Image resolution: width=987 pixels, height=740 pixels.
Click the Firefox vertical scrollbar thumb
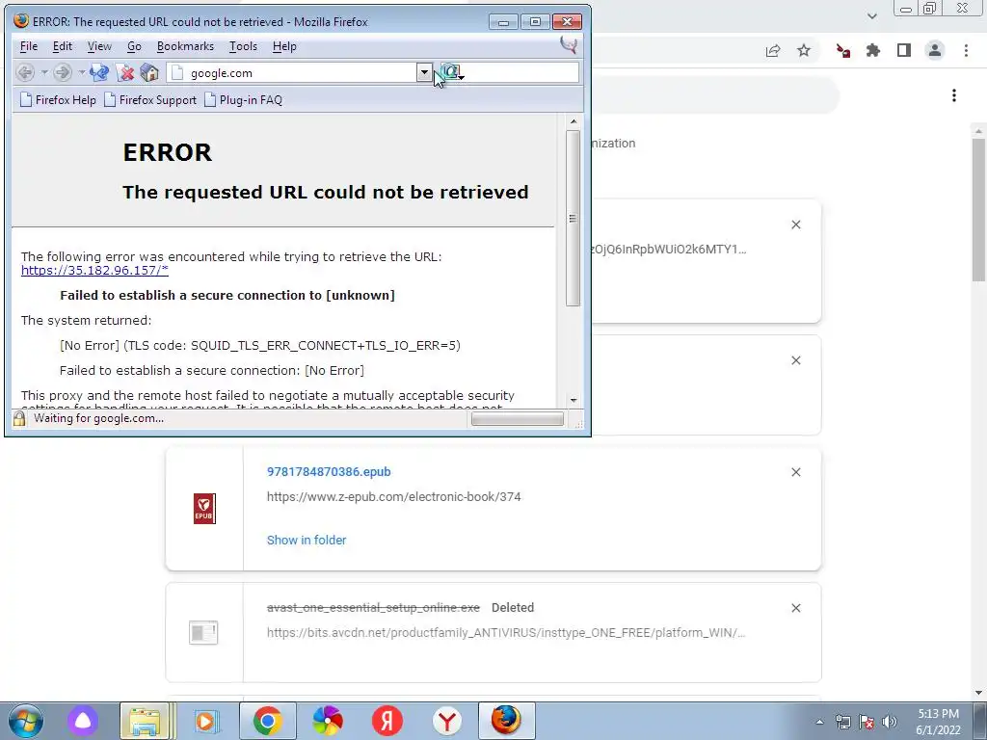point(573,219)
